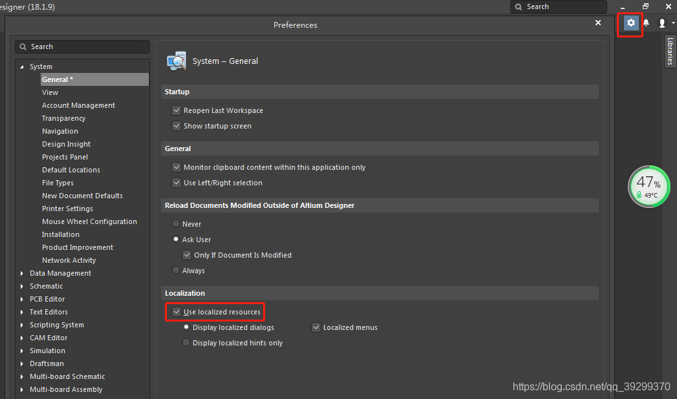Toggle Only If Document Is Modified checkbox
677x399 pixels.
pyautogui.click(x=187, y=255)
